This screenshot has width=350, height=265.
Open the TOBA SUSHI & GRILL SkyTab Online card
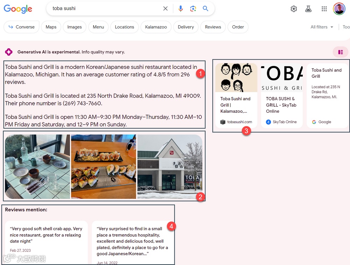tap(282, 95)
